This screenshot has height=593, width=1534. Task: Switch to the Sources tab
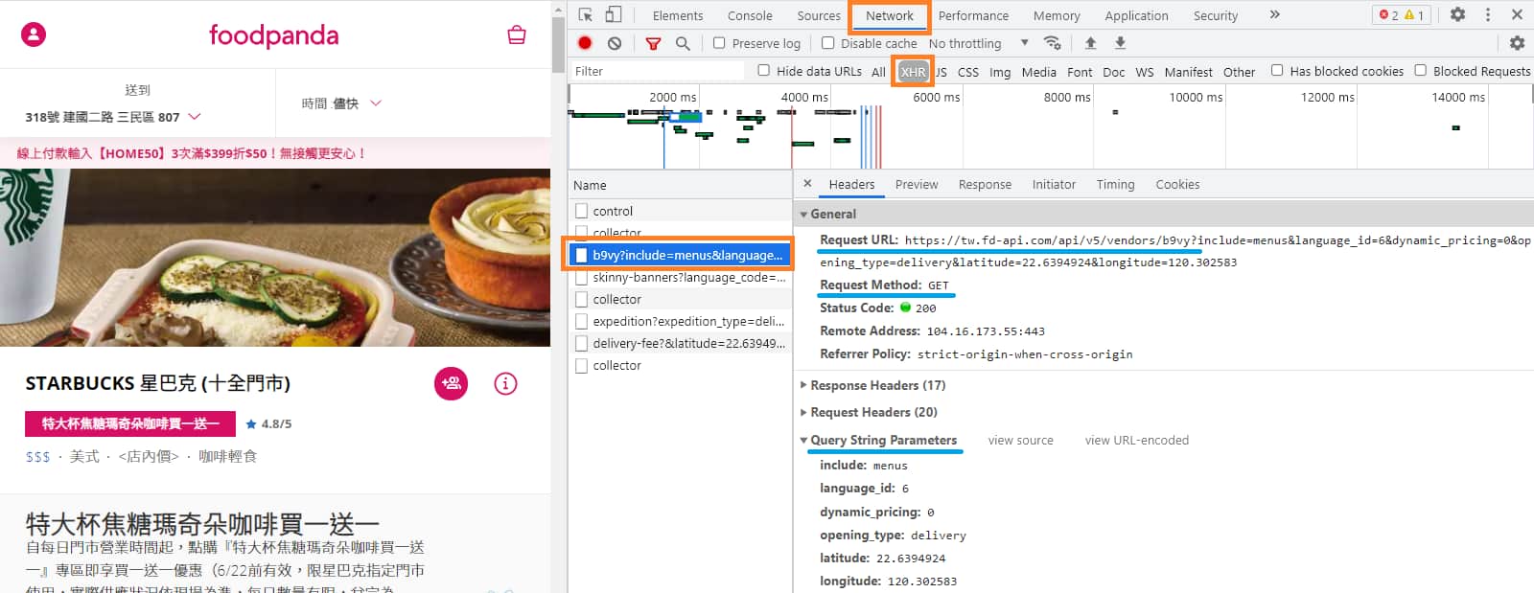pos(819,15)
